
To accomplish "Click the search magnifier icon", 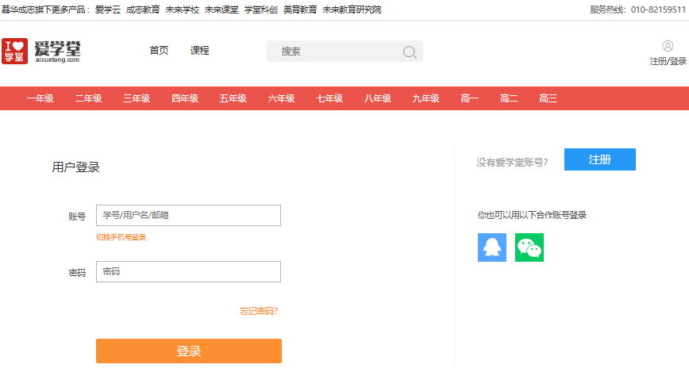I will tap(410, 52).
